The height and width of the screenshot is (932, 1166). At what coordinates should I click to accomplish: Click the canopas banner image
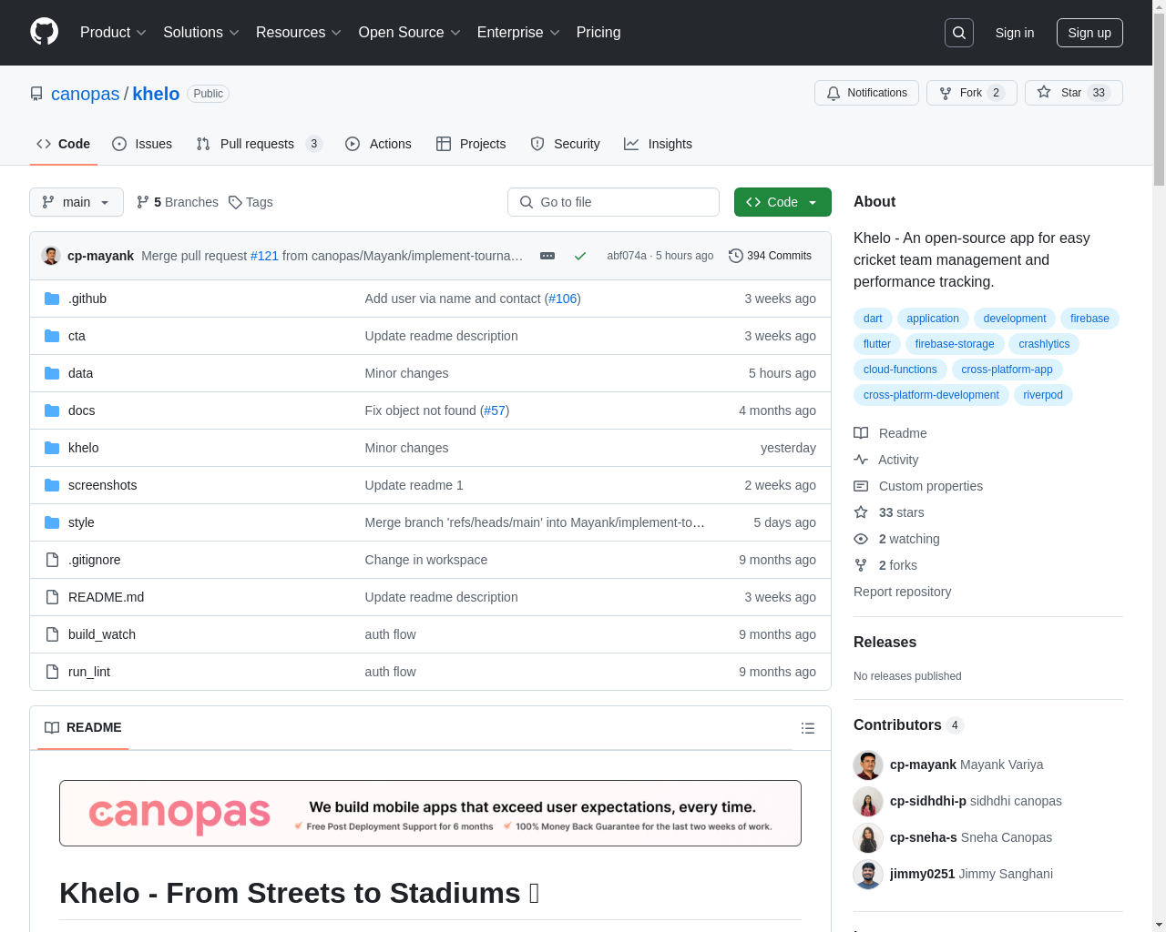430,813
